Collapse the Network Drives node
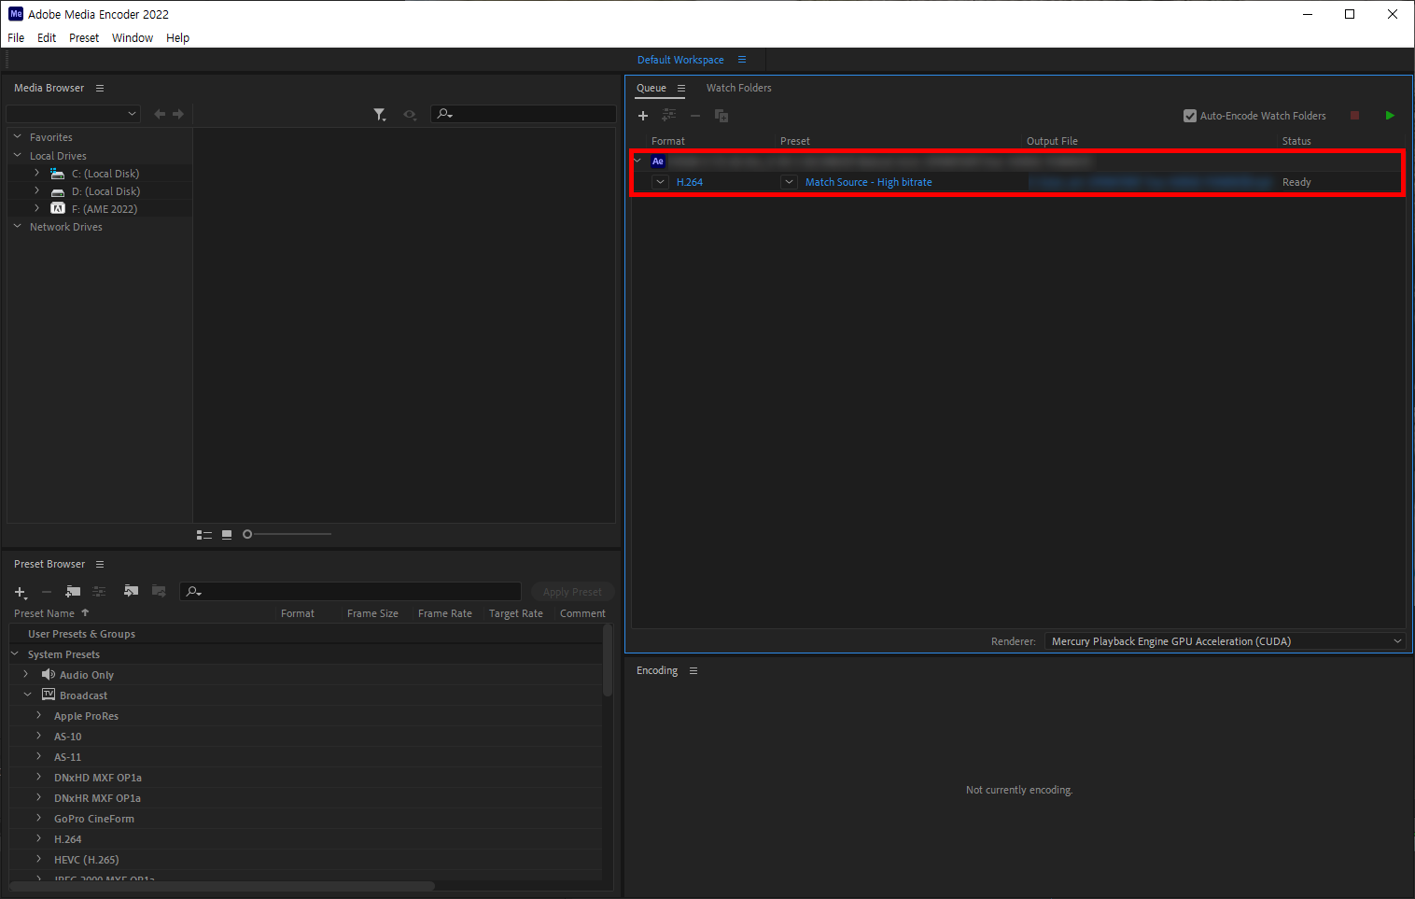This screenshot has width=1415, height=899. (18, 226)
